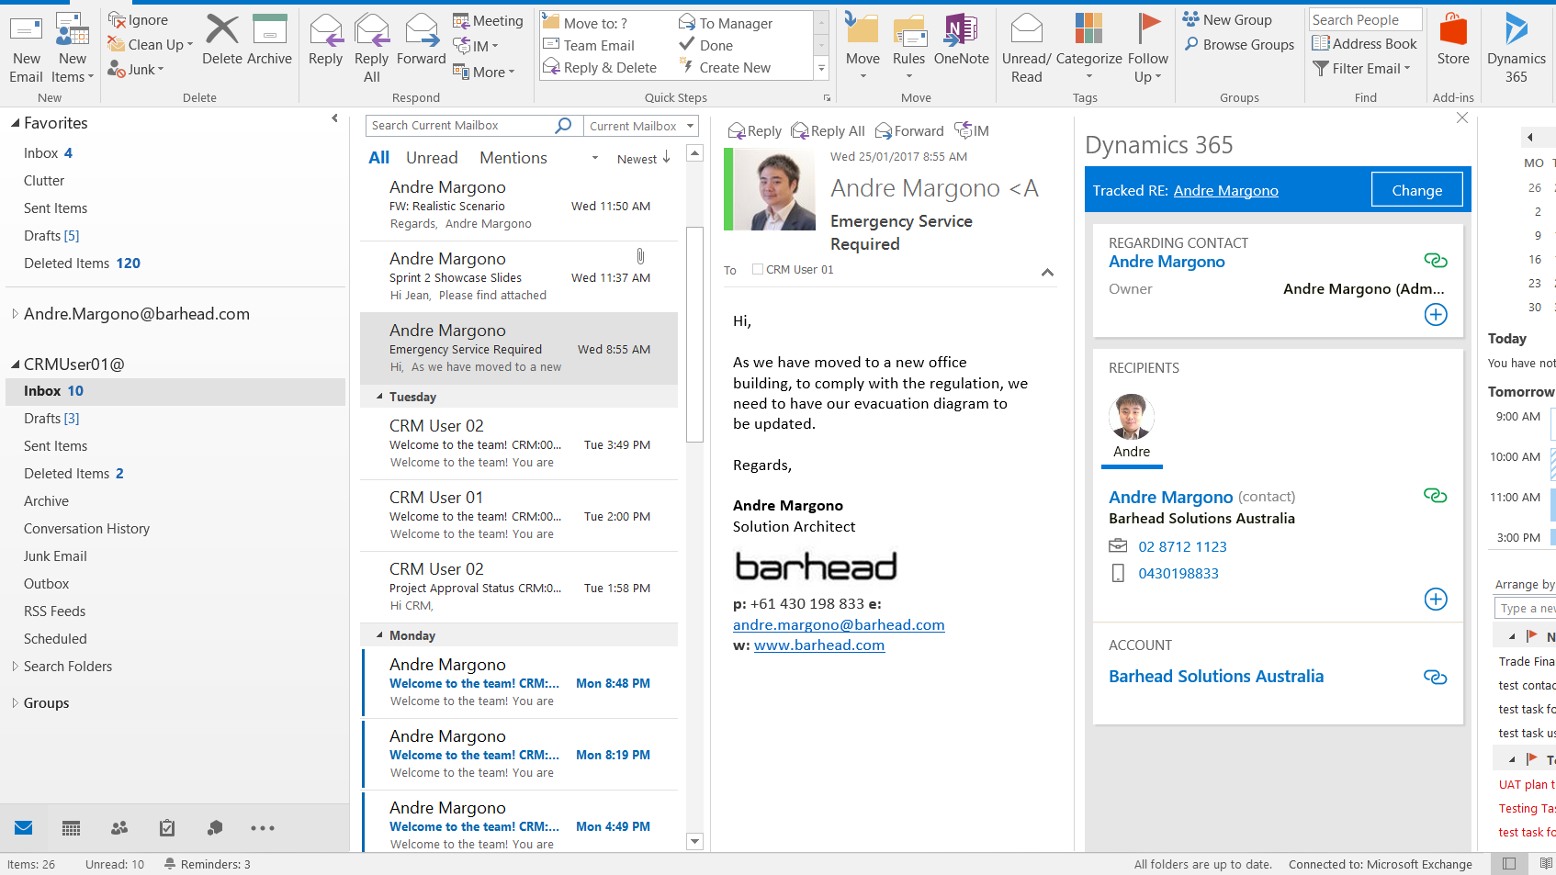The width and height of the screenshot is (1556, 875).
Task: Click the Search People input field
Action: [x=1364, y=20]
